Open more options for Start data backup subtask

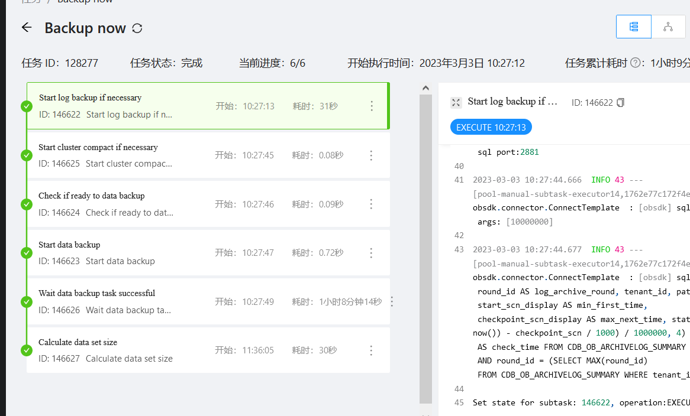tap(372, 253)
